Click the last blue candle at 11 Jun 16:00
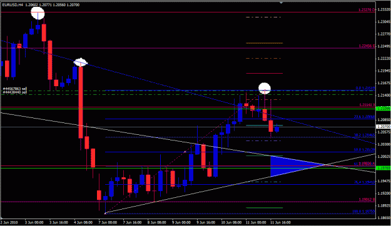This screenshot has width=391, height=226. tap(277, 129)
